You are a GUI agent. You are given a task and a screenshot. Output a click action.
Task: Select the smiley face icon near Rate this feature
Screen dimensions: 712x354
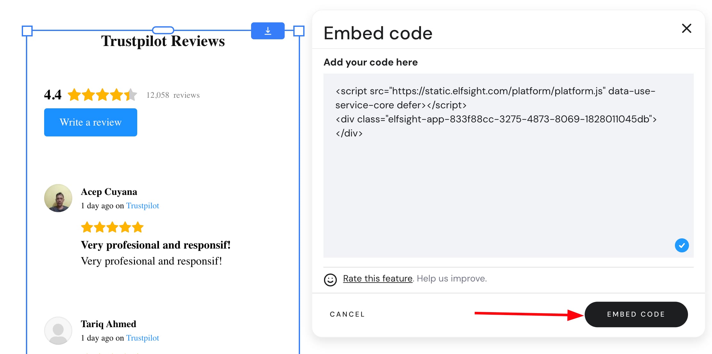(x=330, y=280)
